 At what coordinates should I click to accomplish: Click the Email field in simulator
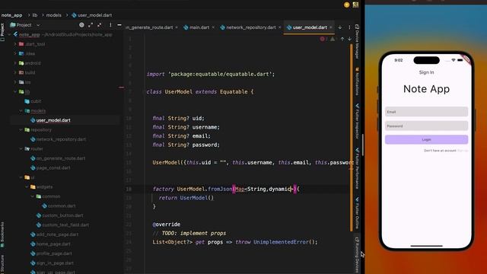pyautogui.click(x=426, y=112)
